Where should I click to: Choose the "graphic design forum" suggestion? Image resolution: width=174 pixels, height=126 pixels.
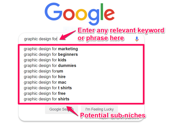pyautogui.click(x=43, y=71)
